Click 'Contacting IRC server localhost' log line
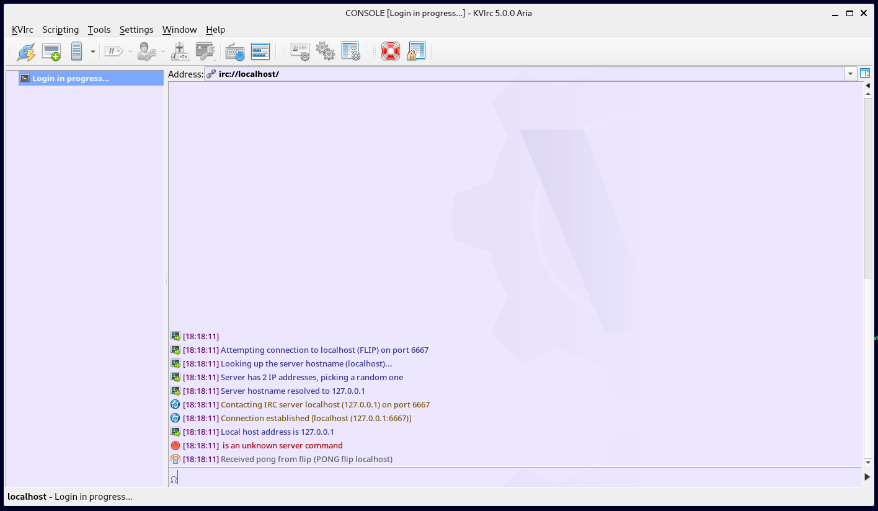The height and width of the screenshot is (511, 878). pyautogui.click(x=325, y=404)
